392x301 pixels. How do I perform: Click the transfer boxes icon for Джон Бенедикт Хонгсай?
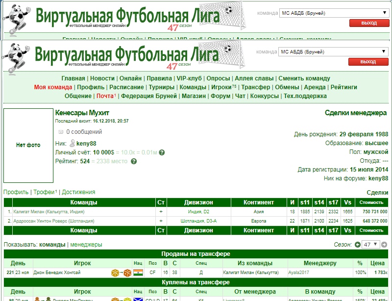click(x=121, y=273)
